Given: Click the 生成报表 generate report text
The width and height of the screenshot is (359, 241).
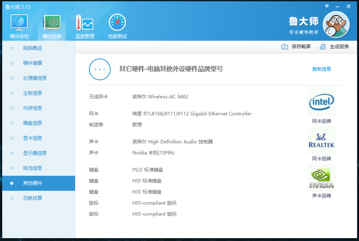Looking at the screenshot, I should (339, 47).
